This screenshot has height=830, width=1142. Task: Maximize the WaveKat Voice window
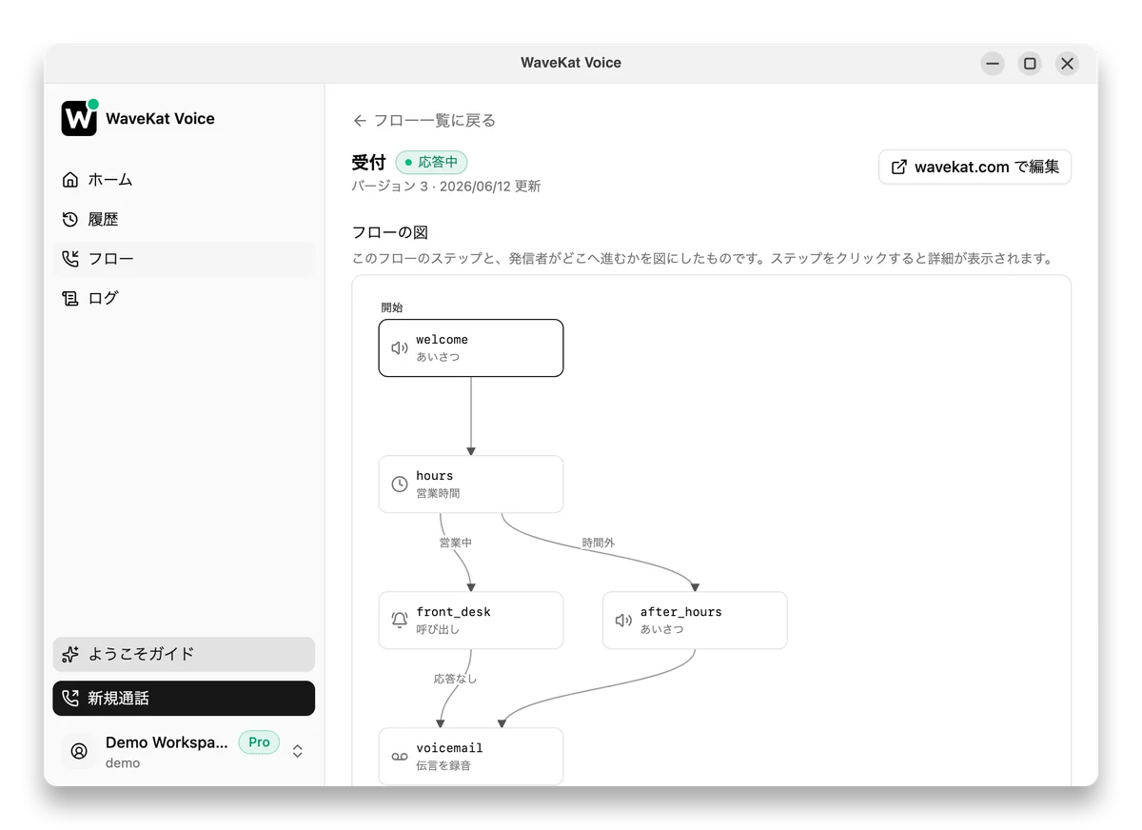[1030, 64]
